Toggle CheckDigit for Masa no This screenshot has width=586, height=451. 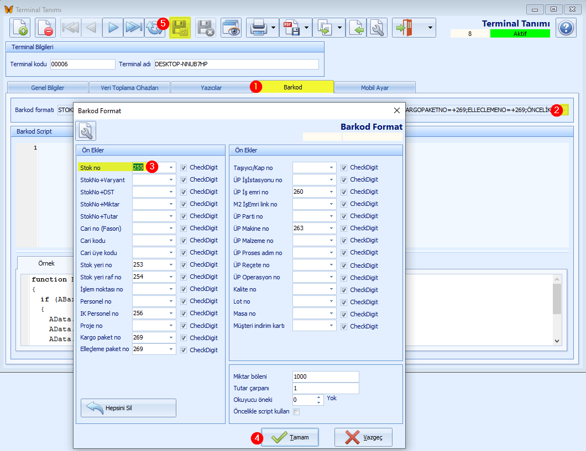coord(344,315)
